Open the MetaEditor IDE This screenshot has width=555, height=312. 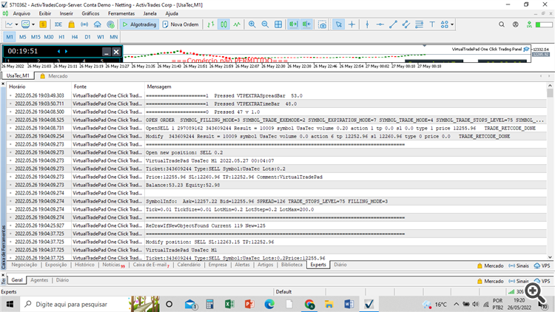click(58, 24)
